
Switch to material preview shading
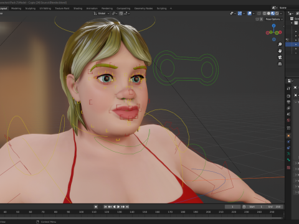coord(273,13)
